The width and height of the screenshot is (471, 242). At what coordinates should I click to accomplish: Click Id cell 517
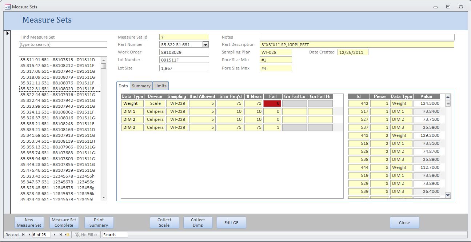(359, 111)
